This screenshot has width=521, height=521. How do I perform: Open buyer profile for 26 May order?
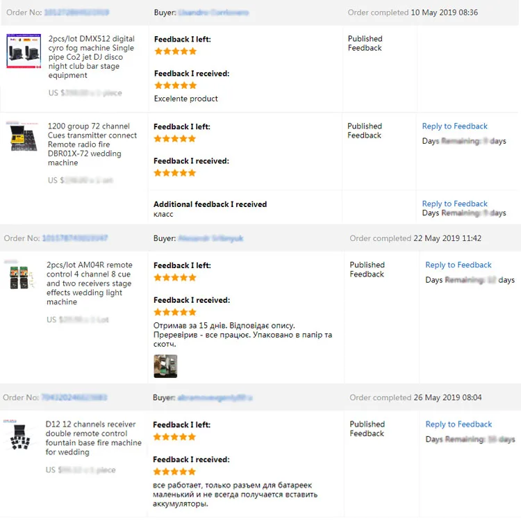point(215,397)
